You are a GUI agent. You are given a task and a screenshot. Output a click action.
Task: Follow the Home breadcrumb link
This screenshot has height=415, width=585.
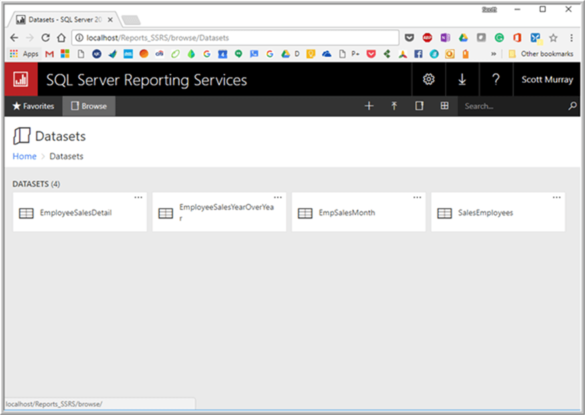tap(25, 156)
